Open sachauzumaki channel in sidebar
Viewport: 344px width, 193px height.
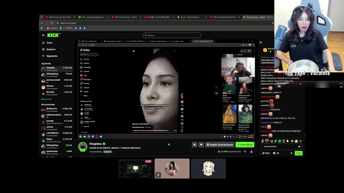coord(57,81)
